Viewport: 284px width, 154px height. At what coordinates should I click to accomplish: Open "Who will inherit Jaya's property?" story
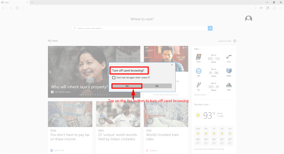point(79,87)
